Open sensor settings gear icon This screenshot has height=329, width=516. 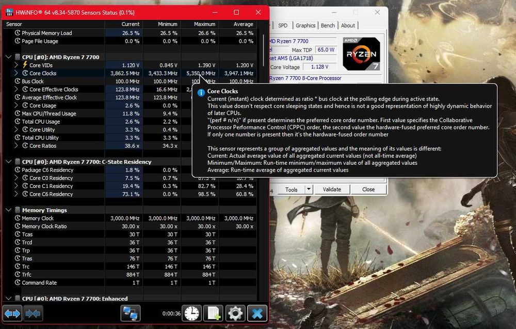coord(235,313)
